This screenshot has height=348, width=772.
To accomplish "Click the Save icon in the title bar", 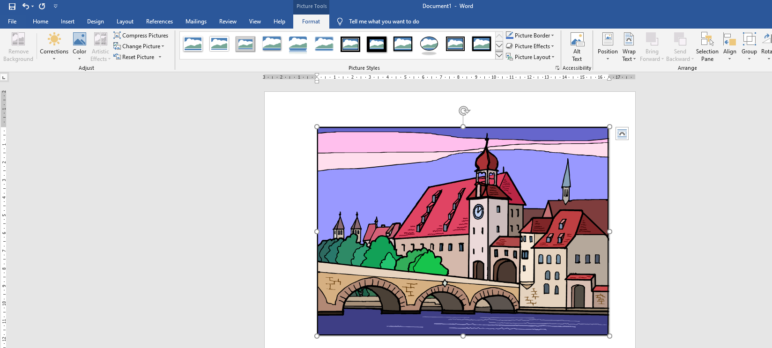I will point(12,6).
